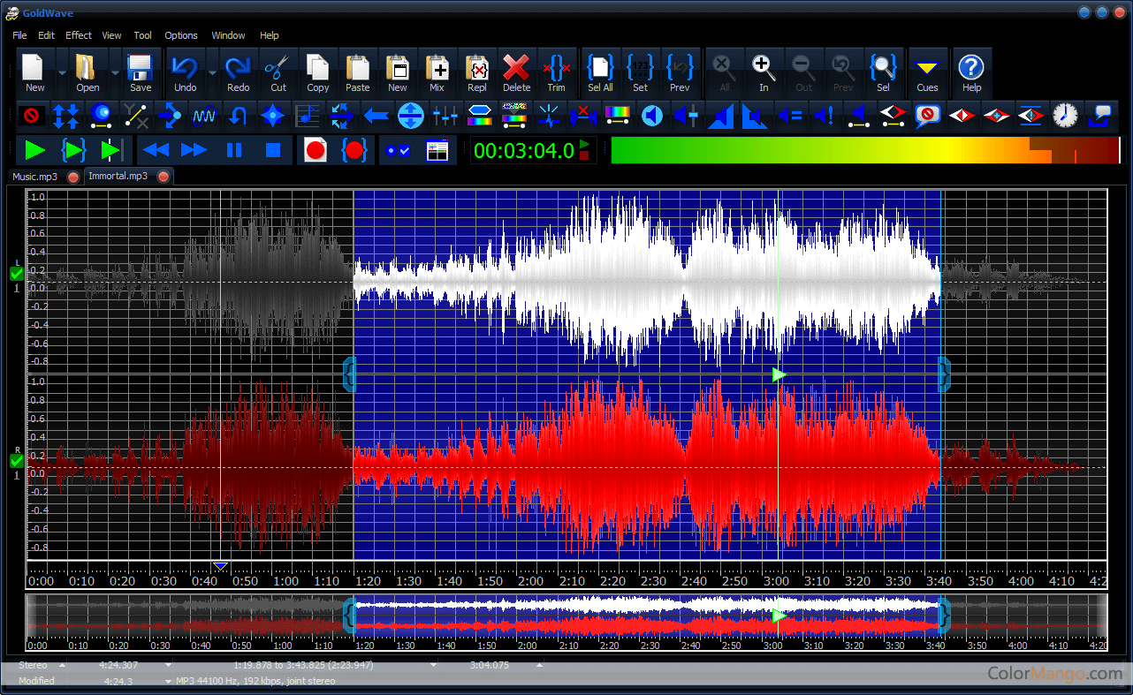Pause playback with the Pause button

coord(234,150)
